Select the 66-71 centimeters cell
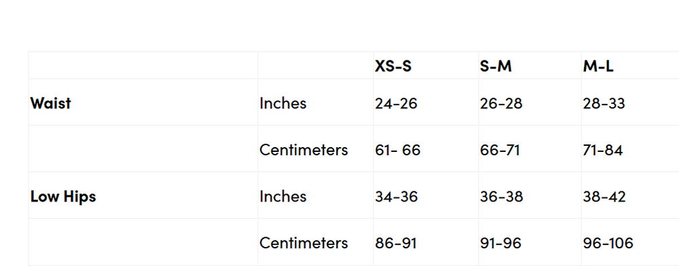The height and width of the screenshot is (272, 679). tap(499, 150)
